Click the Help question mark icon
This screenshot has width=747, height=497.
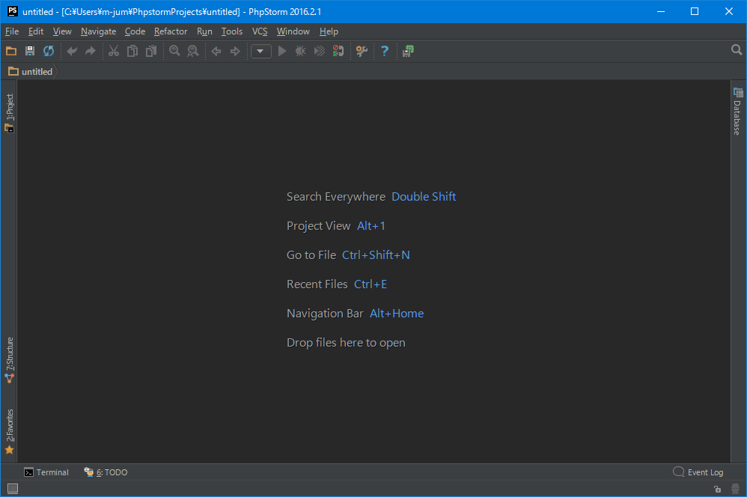pos(385,51)
